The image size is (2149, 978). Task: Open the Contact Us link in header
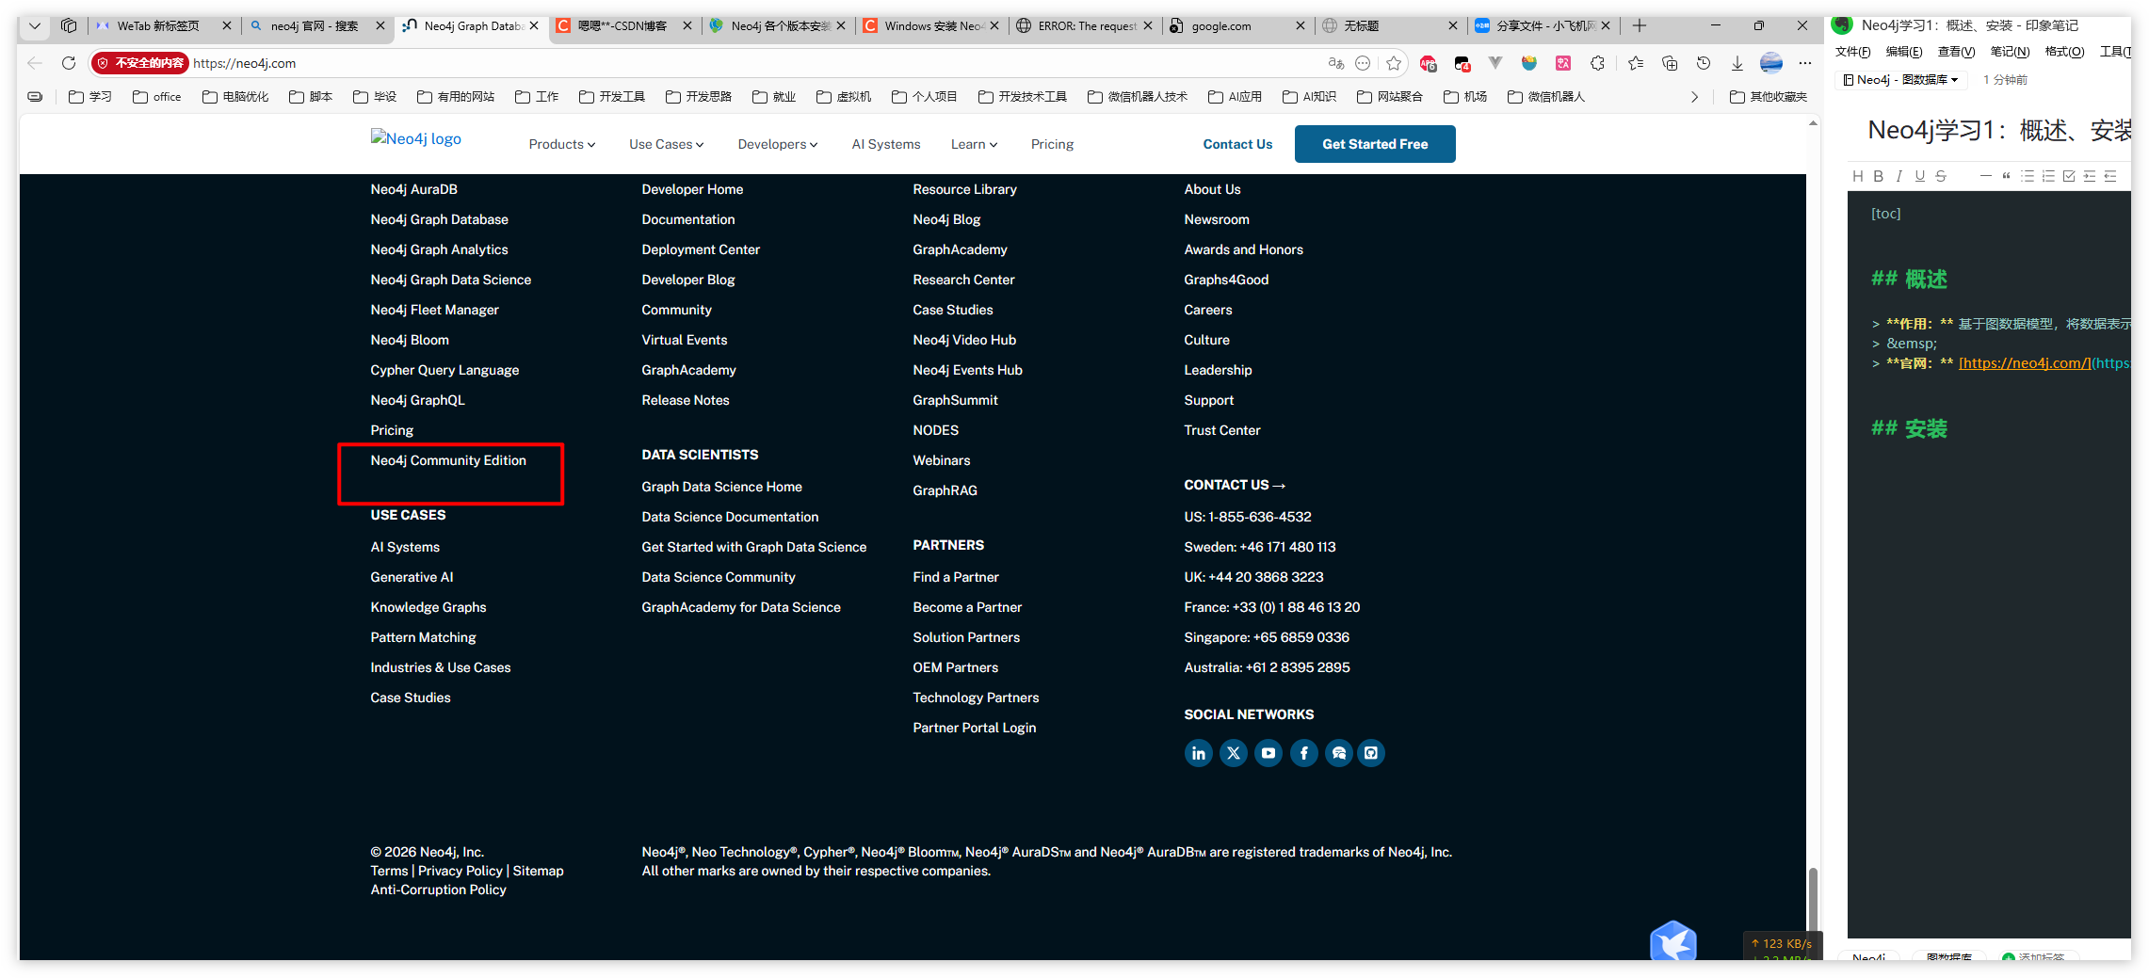point(1237,144)
